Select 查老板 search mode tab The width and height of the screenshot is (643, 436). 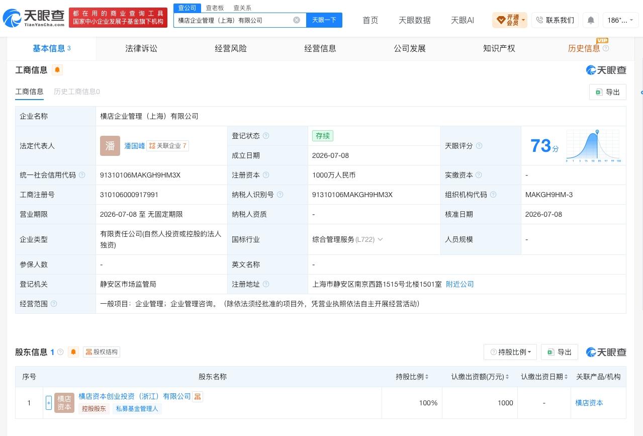tap(215, 8)
